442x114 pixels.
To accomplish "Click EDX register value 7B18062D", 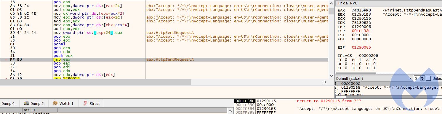I will (x=361, y=23).
